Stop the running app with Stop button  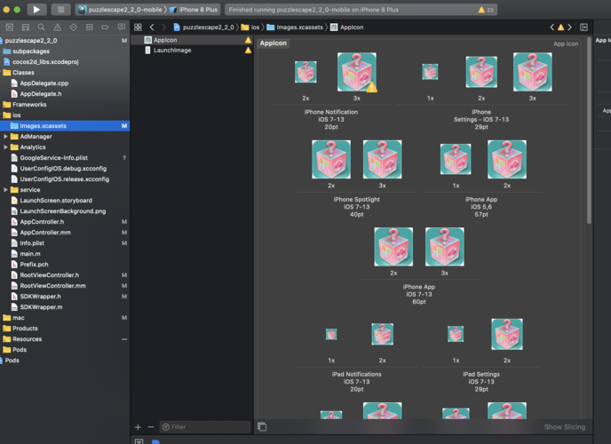coord(60,10)
